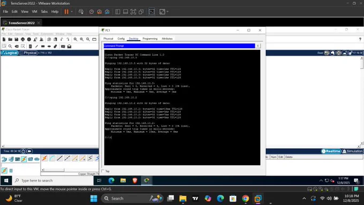Expand hidden icons chevron in guest taskbar
364x205 pixels.
tap(321, 180)
